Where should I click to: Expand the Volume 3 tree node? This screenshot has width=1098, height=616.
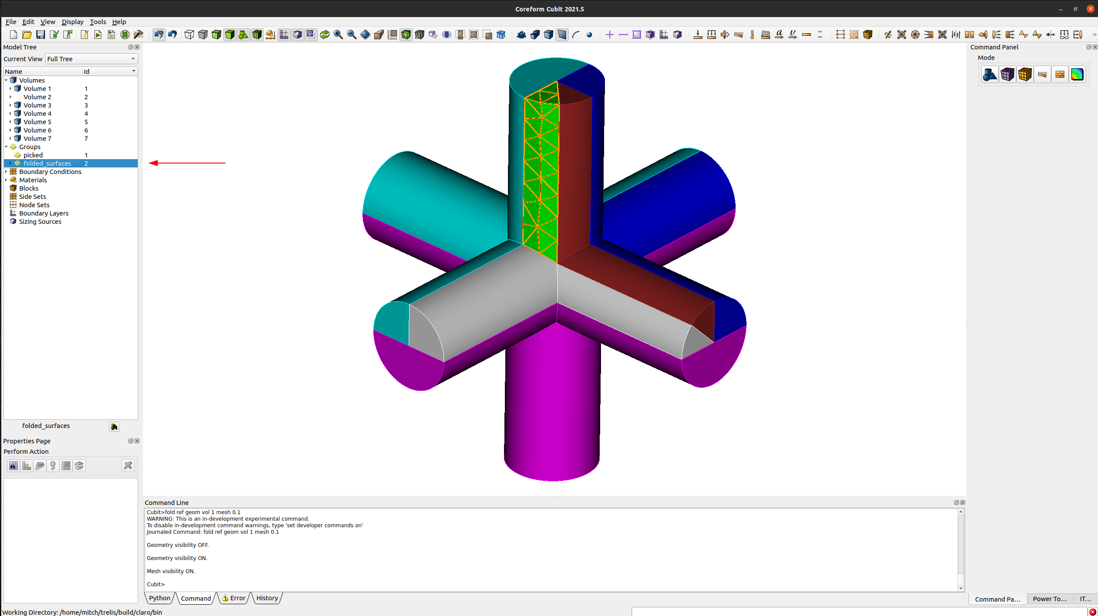coord(10,105)
